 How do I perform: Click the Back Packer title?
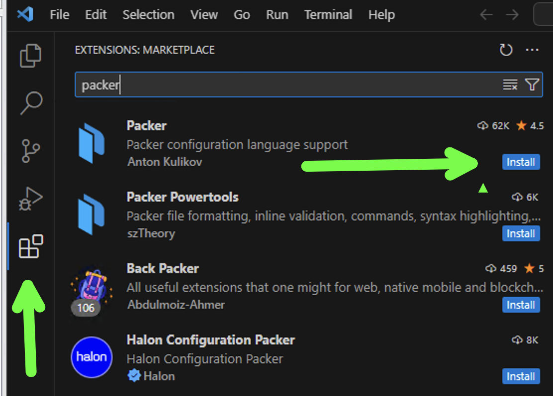[163, 268]
